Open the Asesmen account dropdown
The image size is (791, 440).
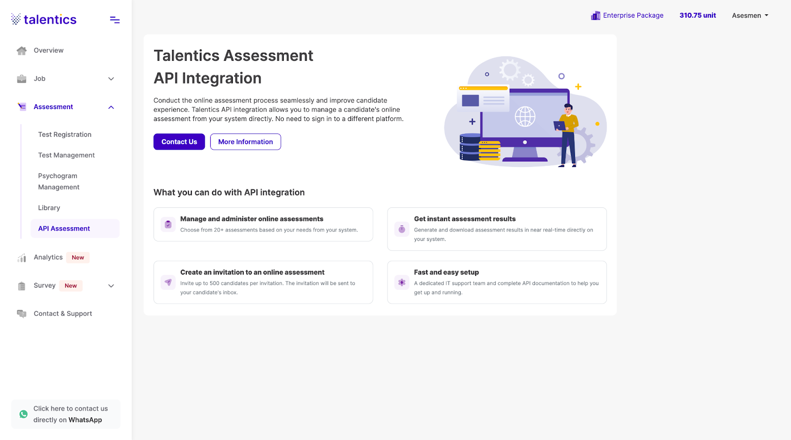(750, 16)
